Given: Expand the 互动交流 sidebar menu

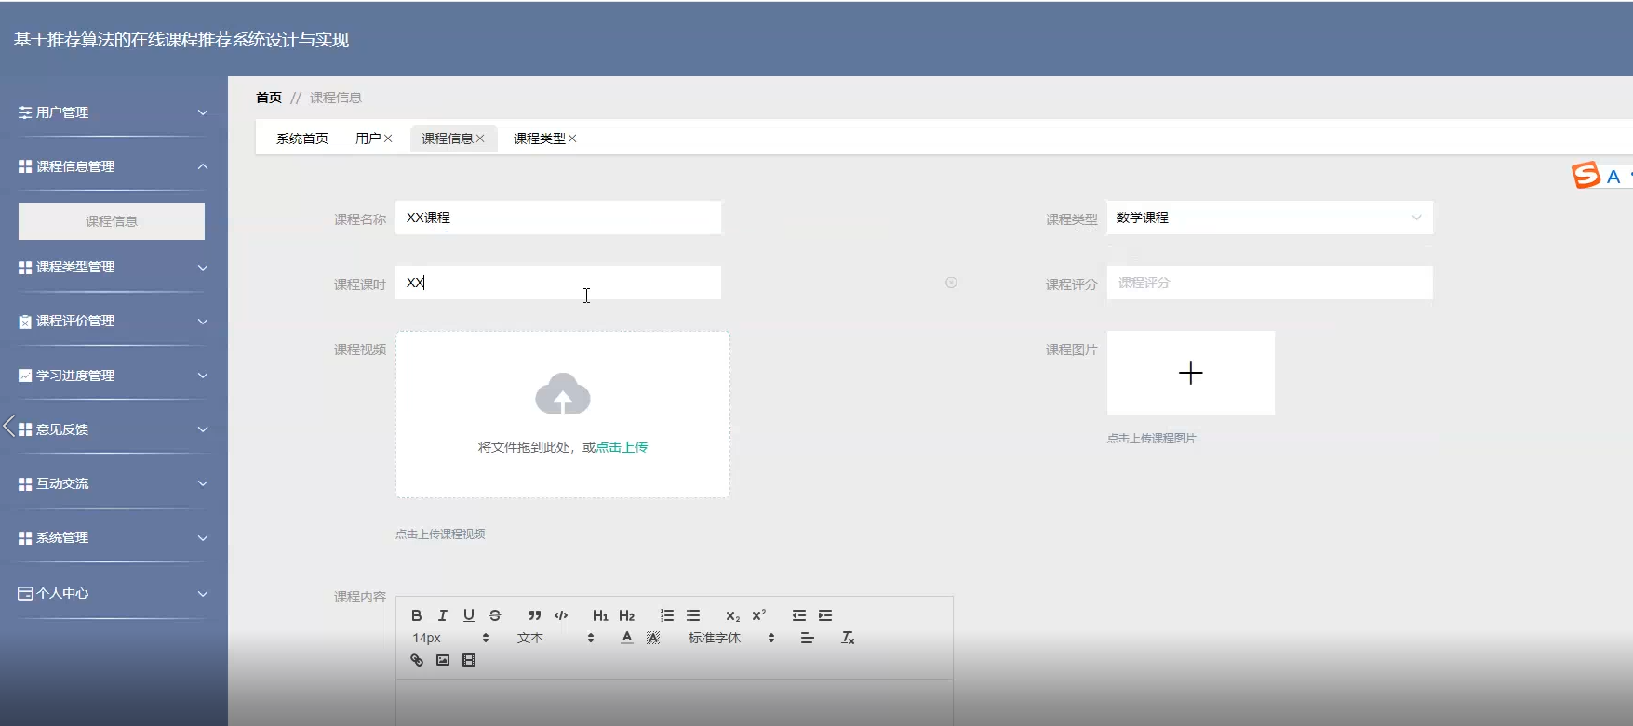Looking at the screenshot, I should click(112, 483).
